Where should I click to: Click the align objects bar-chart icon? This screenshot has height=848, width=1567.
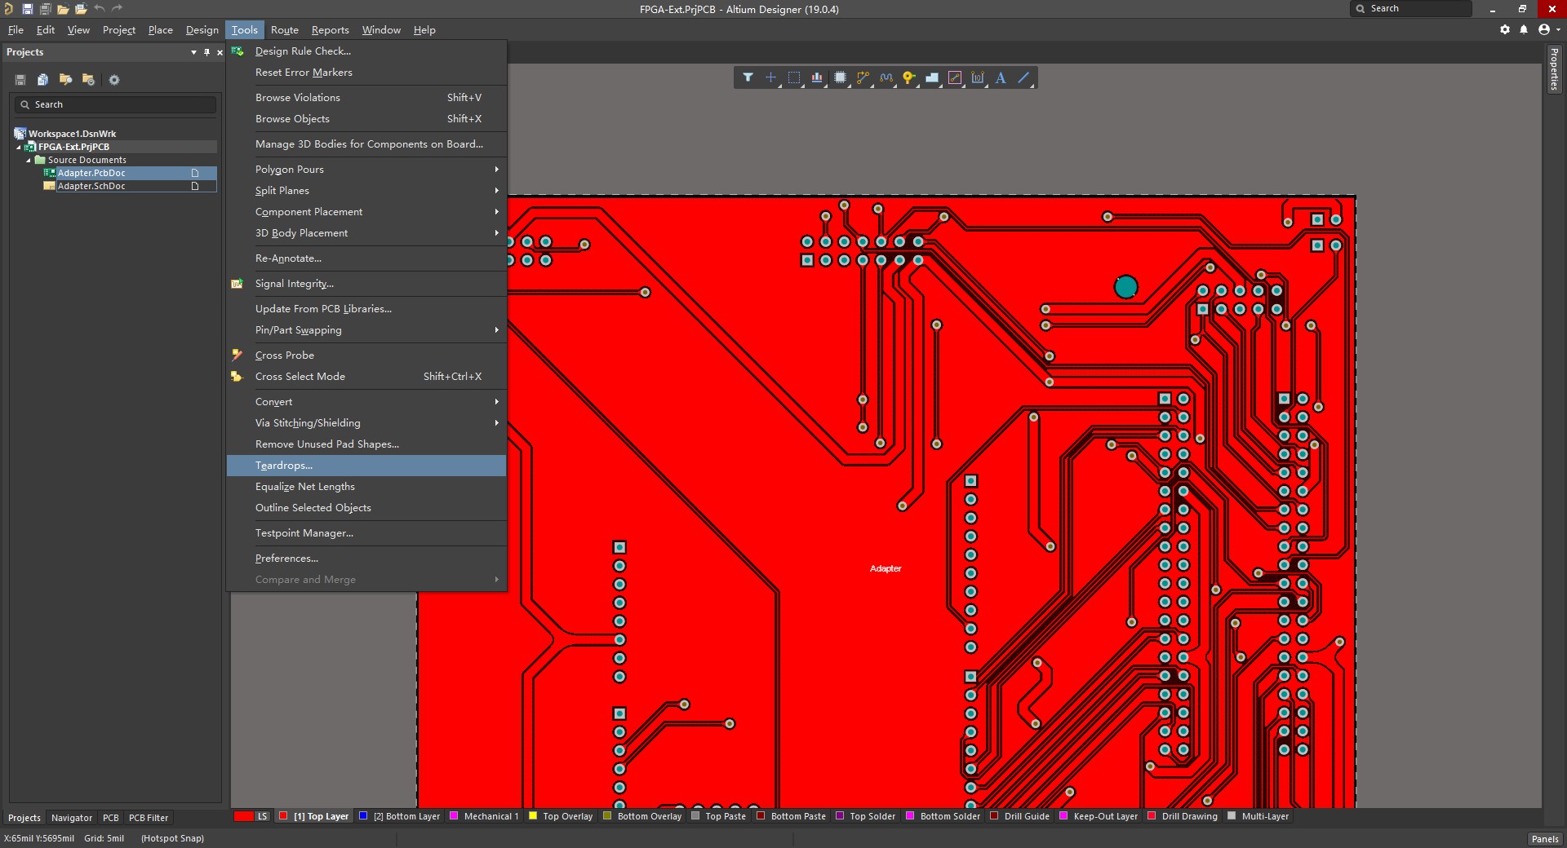point(816,77)
